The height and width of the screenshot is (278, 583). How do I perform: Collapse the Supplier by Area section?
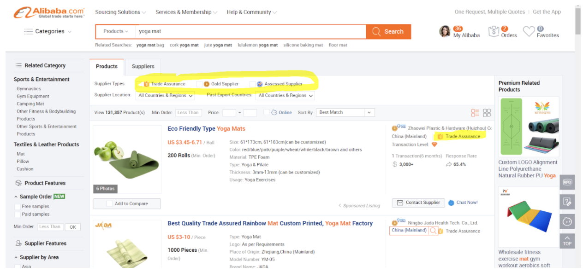[16, 258]
